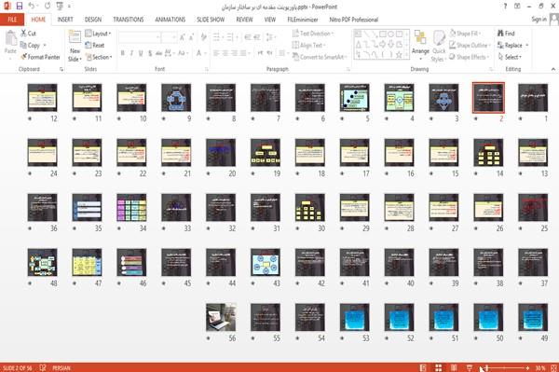Zoom out with the minus button
The image size is (559, 372).
point(482,367)
